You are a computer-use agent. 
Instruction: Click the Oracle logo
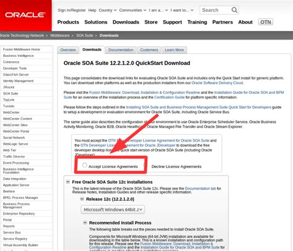click(x=25, y=15)
